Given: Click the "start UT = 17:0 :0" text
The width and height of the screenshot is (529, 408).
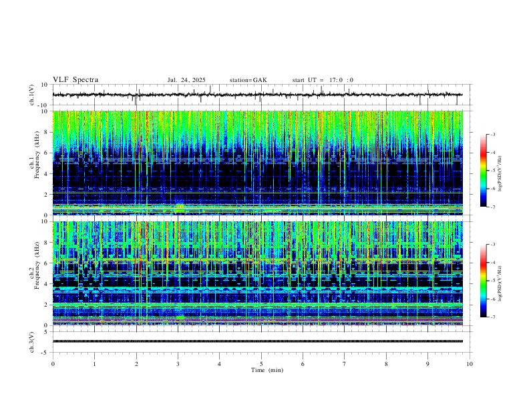Looking at the screenshot, I should click(x=323, y=80).
